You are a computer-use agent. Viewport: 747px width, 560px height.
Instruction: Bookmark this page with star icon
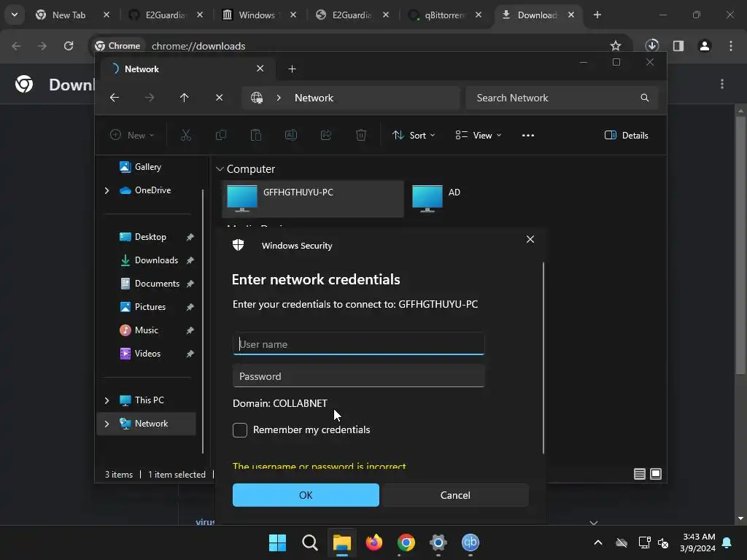coord(616,46)
